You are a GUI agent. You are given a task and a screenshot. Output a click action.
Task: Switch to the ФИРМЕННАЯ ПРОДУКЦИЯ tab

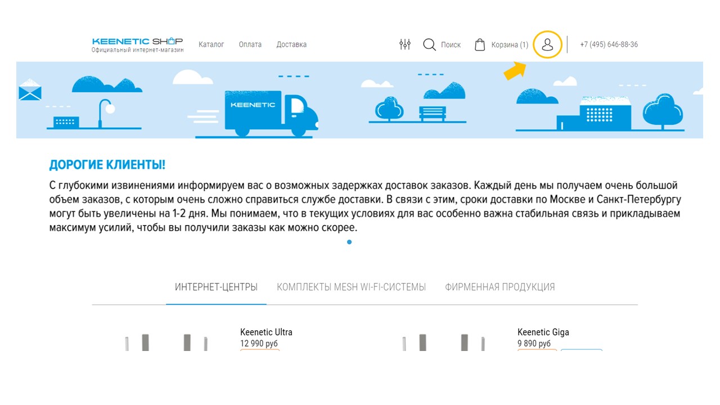pyautogui.click(x=499, y=286)
